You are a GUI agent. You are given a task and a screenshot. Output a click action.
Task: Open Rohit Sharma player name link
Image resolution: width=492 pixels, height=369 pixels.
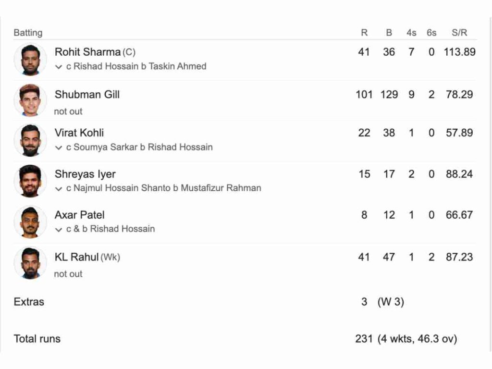pyautogui.click(x=87, y=52)
